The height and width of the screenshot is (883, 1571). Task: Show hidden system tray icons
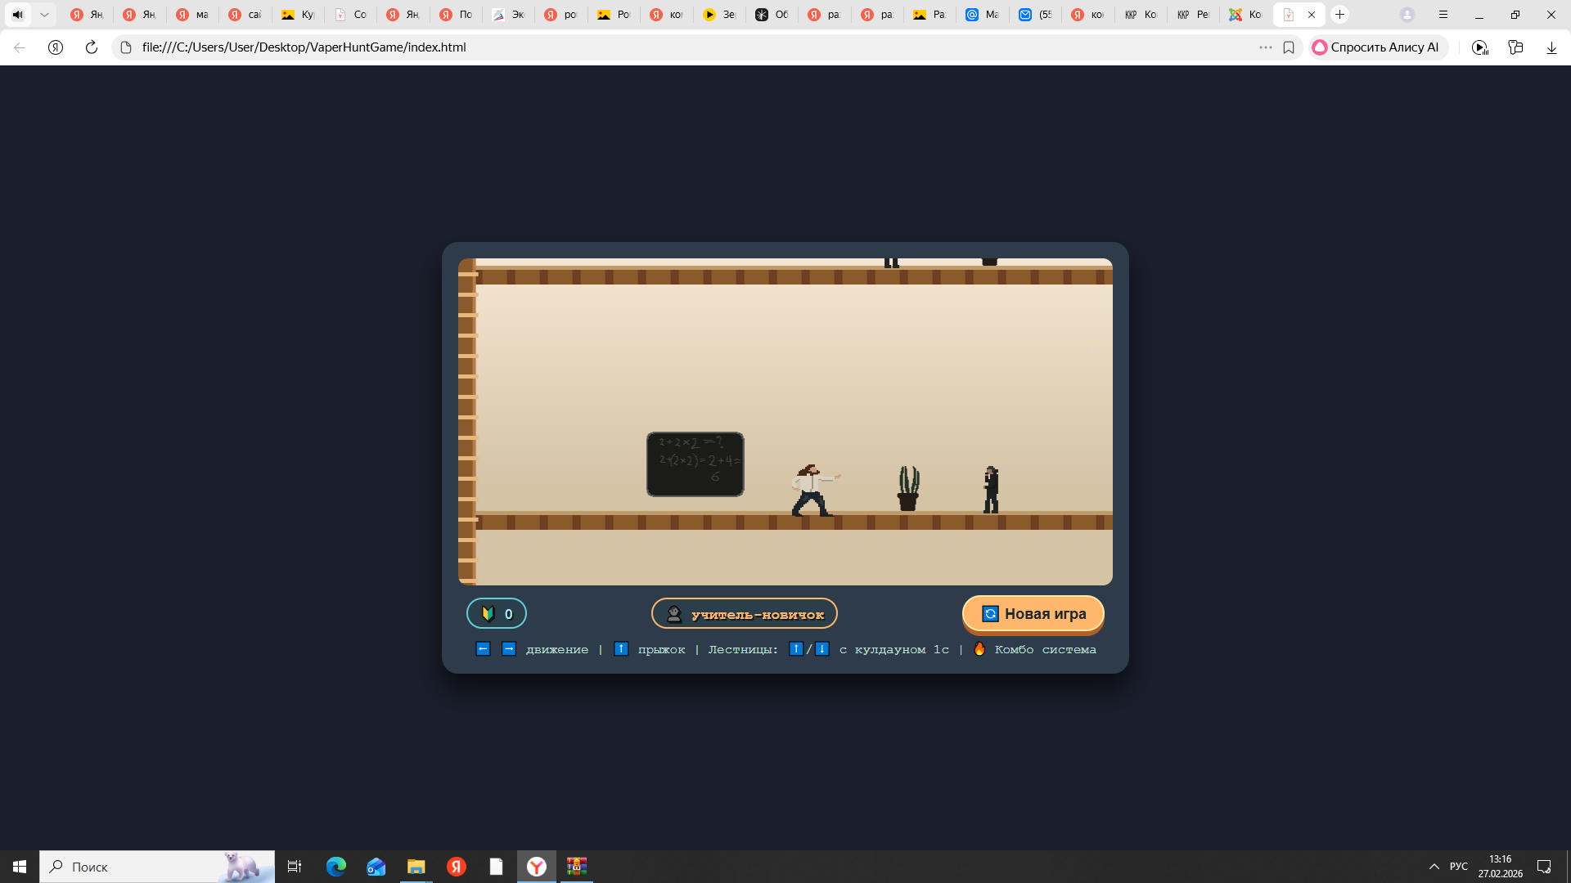(1434, 867)
